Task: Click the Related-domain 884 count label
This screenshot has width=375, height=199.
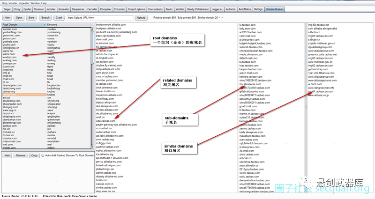Action: click(x=165, y=18)
